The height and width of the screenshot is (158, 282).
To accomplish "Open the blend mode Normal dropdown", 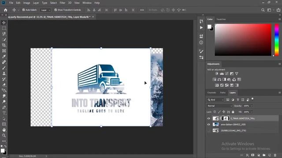I will [219, 106].
